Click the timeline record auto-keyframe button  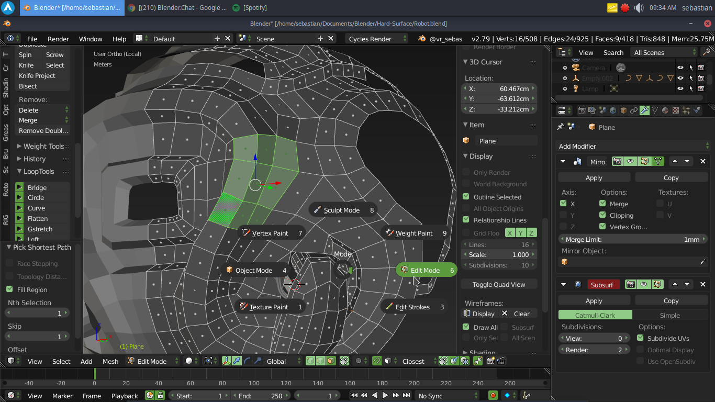[493, 396]
